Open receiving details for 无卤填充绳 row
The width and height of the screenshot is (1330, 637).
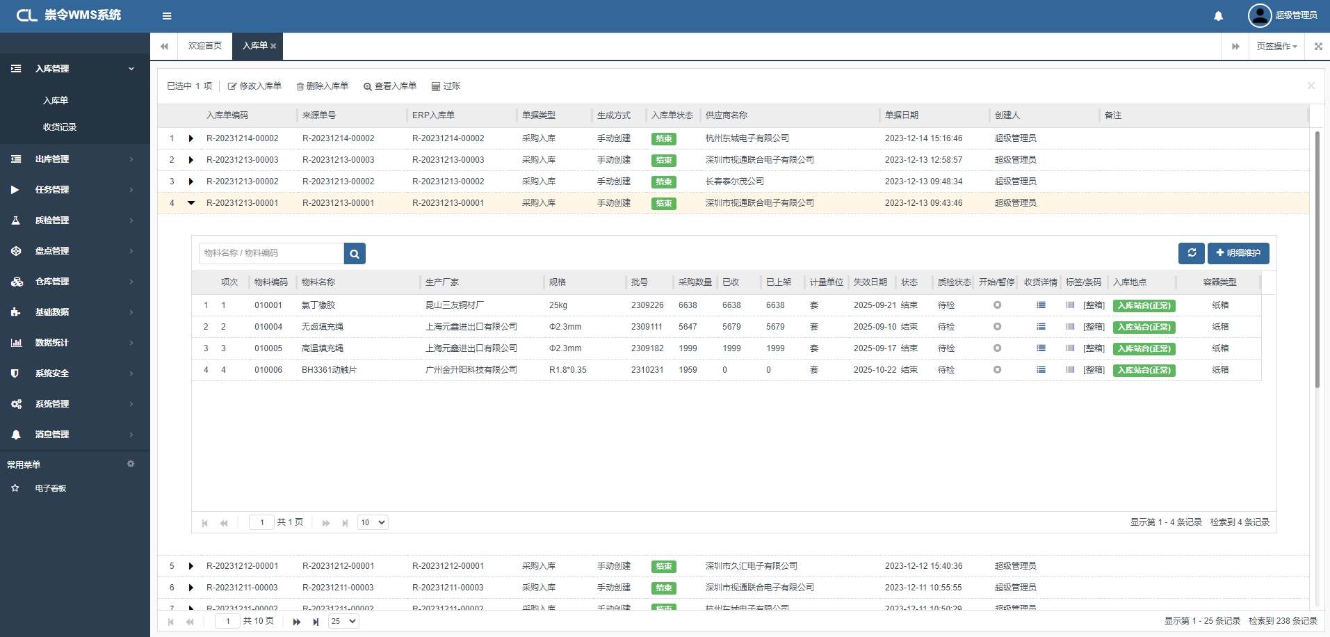point(1041,327)
